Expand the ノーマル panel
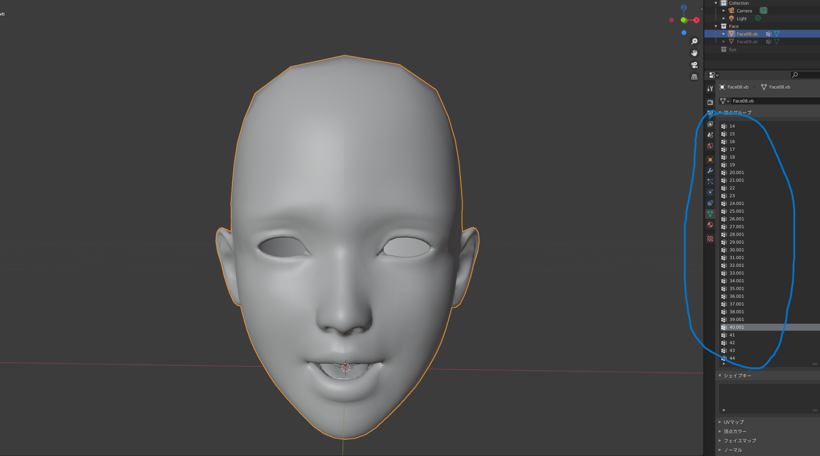This screenshot has width=820, height=456. click(720, 450)
